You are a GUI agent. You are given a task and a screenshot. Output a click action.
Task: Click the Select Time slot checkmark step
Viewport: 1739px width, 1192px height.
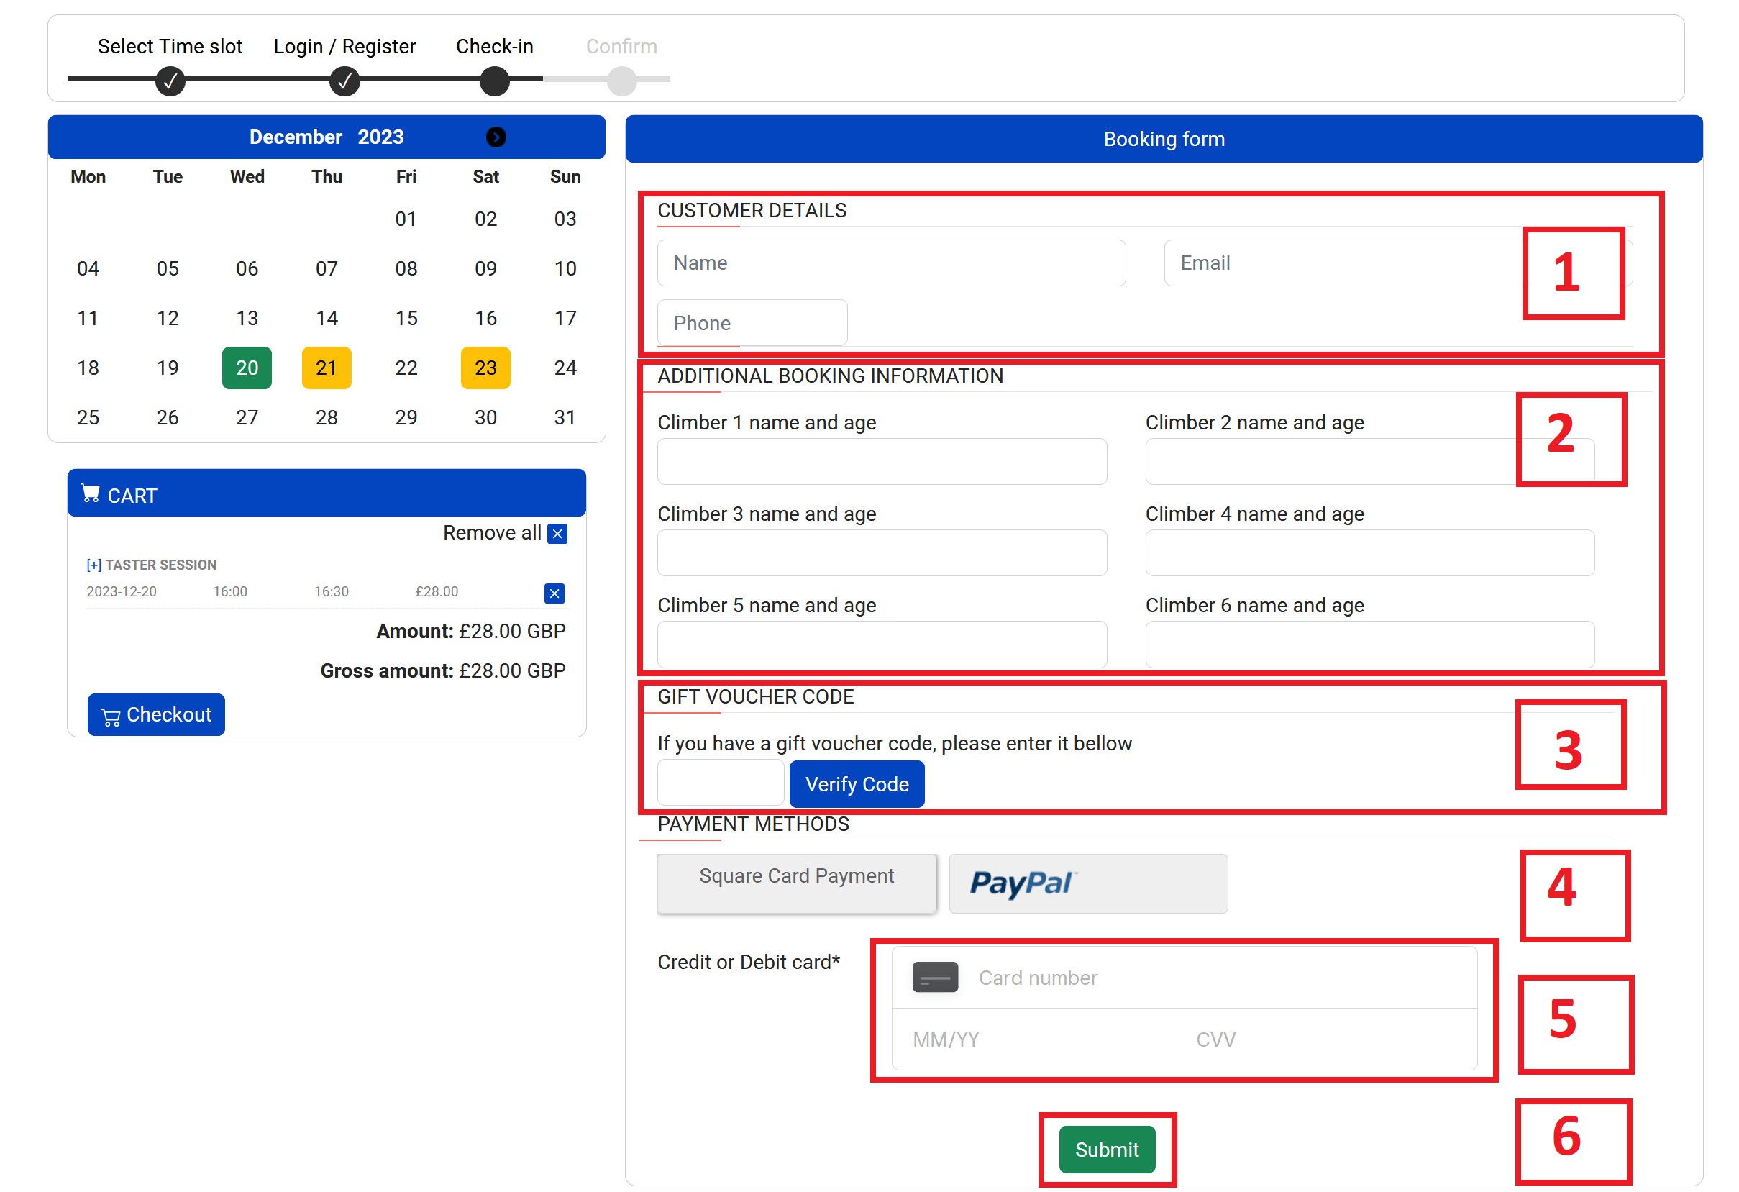coord(170,81)
